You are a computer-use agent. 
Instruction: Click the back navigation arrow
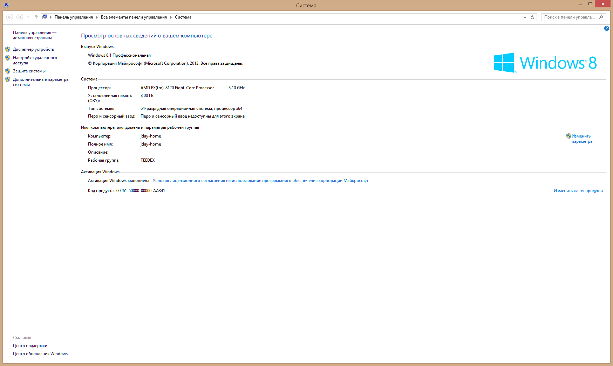pos(10,17)
